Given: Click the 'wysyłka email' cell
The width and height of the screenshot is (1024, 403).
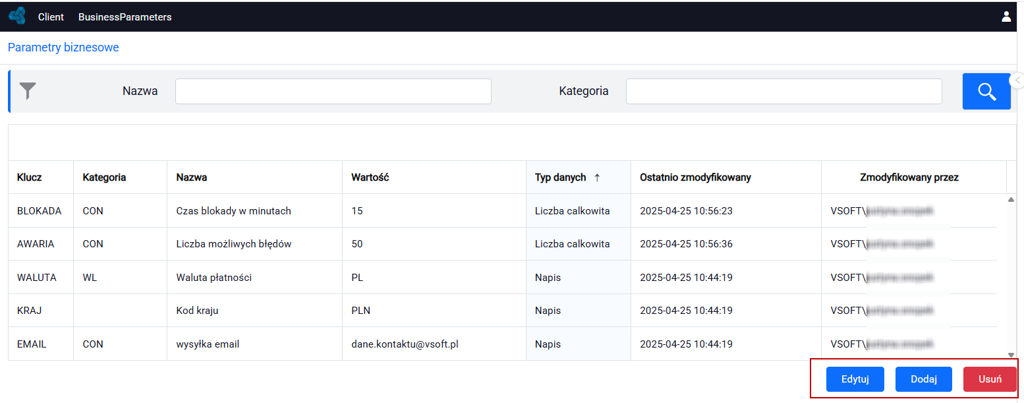Looking at the screenshot, I should [254, 344].
